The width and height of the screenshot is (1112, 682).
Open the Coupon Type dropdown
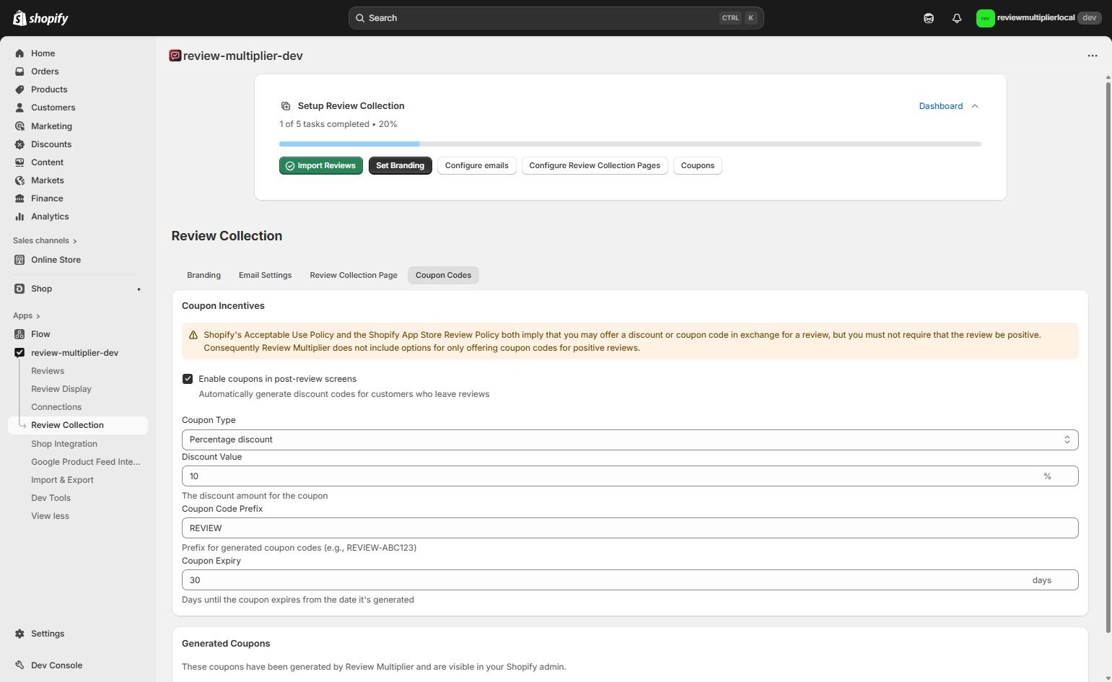[x=628, y=439]
